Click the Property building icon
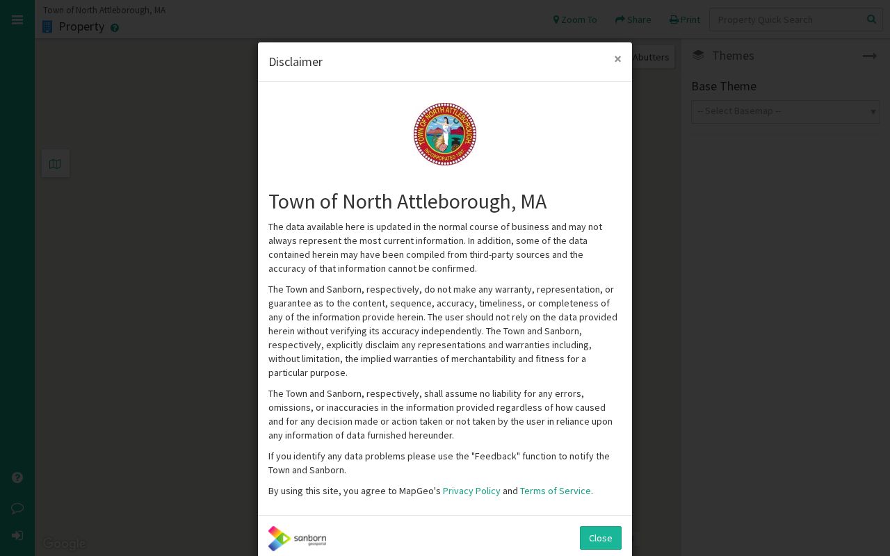The height and width of the screenshot is (556, 890). point(47,26)
